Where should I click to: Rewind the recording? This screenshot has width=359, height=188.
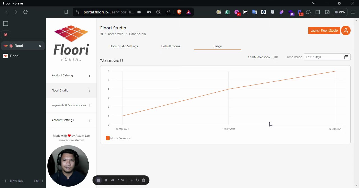point(112,180)
